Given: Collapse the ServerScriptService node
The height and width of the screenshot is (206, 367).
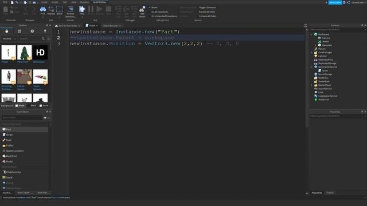Looking at the screenshot, I should 311,67.
